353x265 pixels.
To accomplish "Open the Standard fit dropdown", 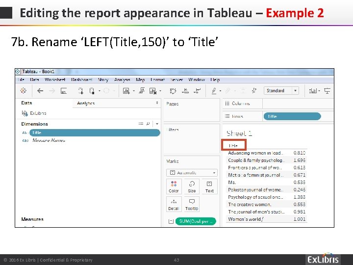I will [x=281, y=91].
